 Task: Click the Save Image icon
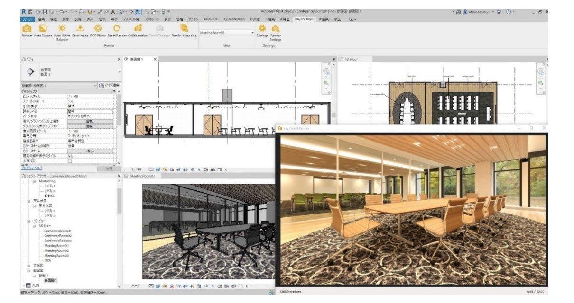click(80, 29)
